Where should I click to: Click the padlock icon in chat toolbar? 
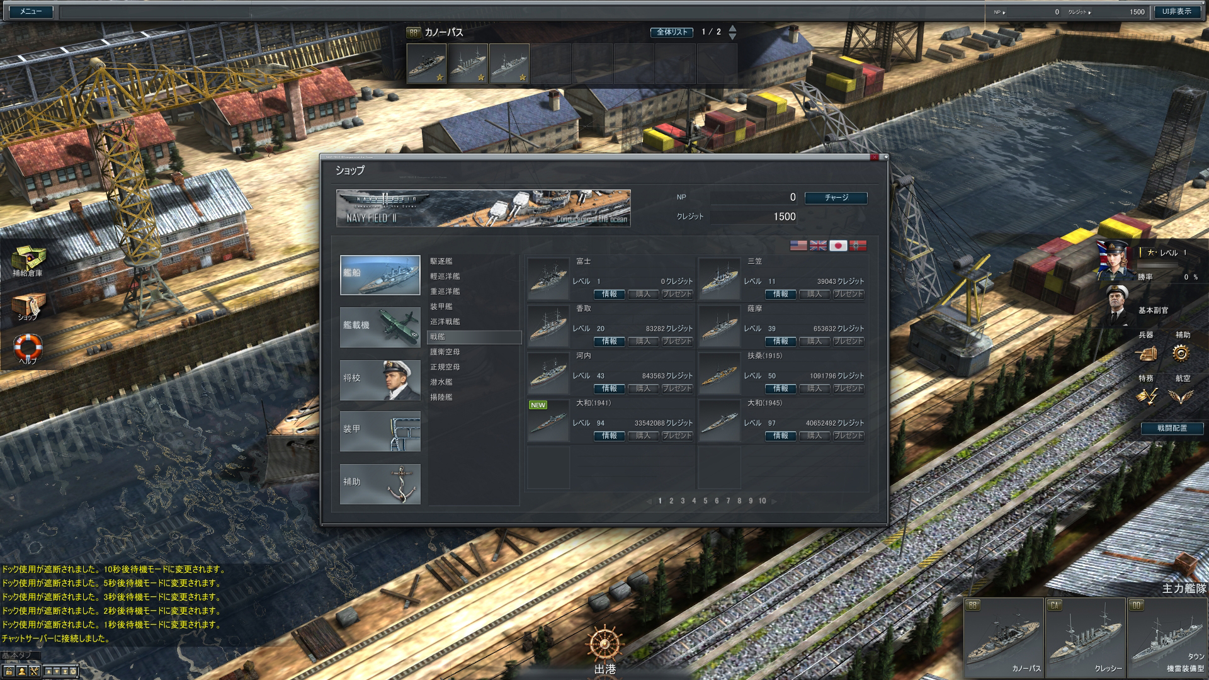pos(9,671)
